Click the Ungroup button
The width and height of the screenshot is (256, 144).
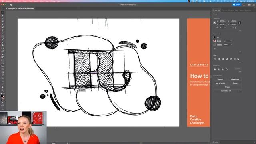(220, 79)
